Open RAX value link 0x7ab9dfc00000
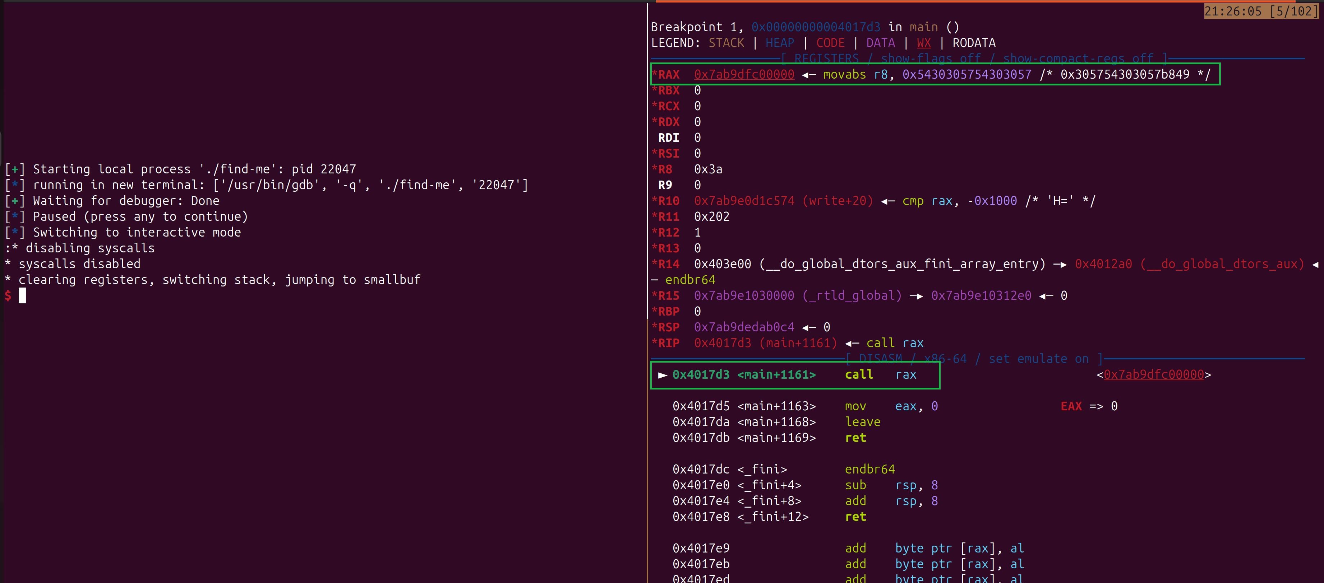Image resolution: width=1324 pixels, height=583 pixels. pyautogui.click(x=743, y=74)
